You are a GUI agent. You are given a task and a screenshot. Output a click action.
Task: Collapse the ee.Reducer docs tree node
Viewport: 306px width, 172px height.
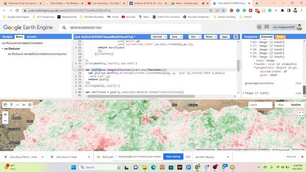2,49
